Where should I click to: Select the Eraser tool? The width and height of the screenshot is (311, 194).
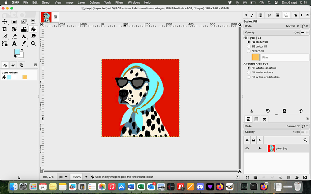pos(14,36)
